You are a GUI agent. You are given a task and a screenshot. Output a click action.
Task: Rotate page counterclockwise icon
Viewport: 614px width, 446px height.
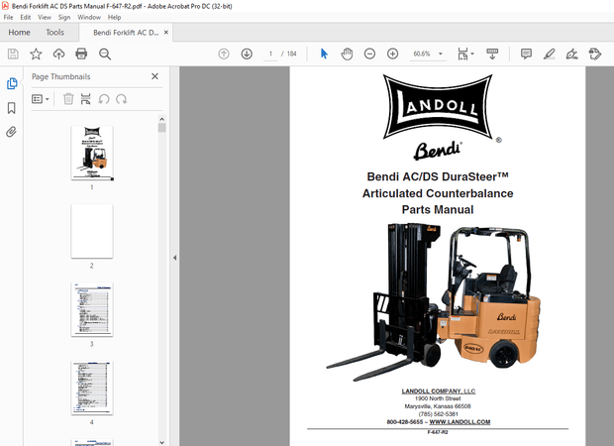coord(104,99)
